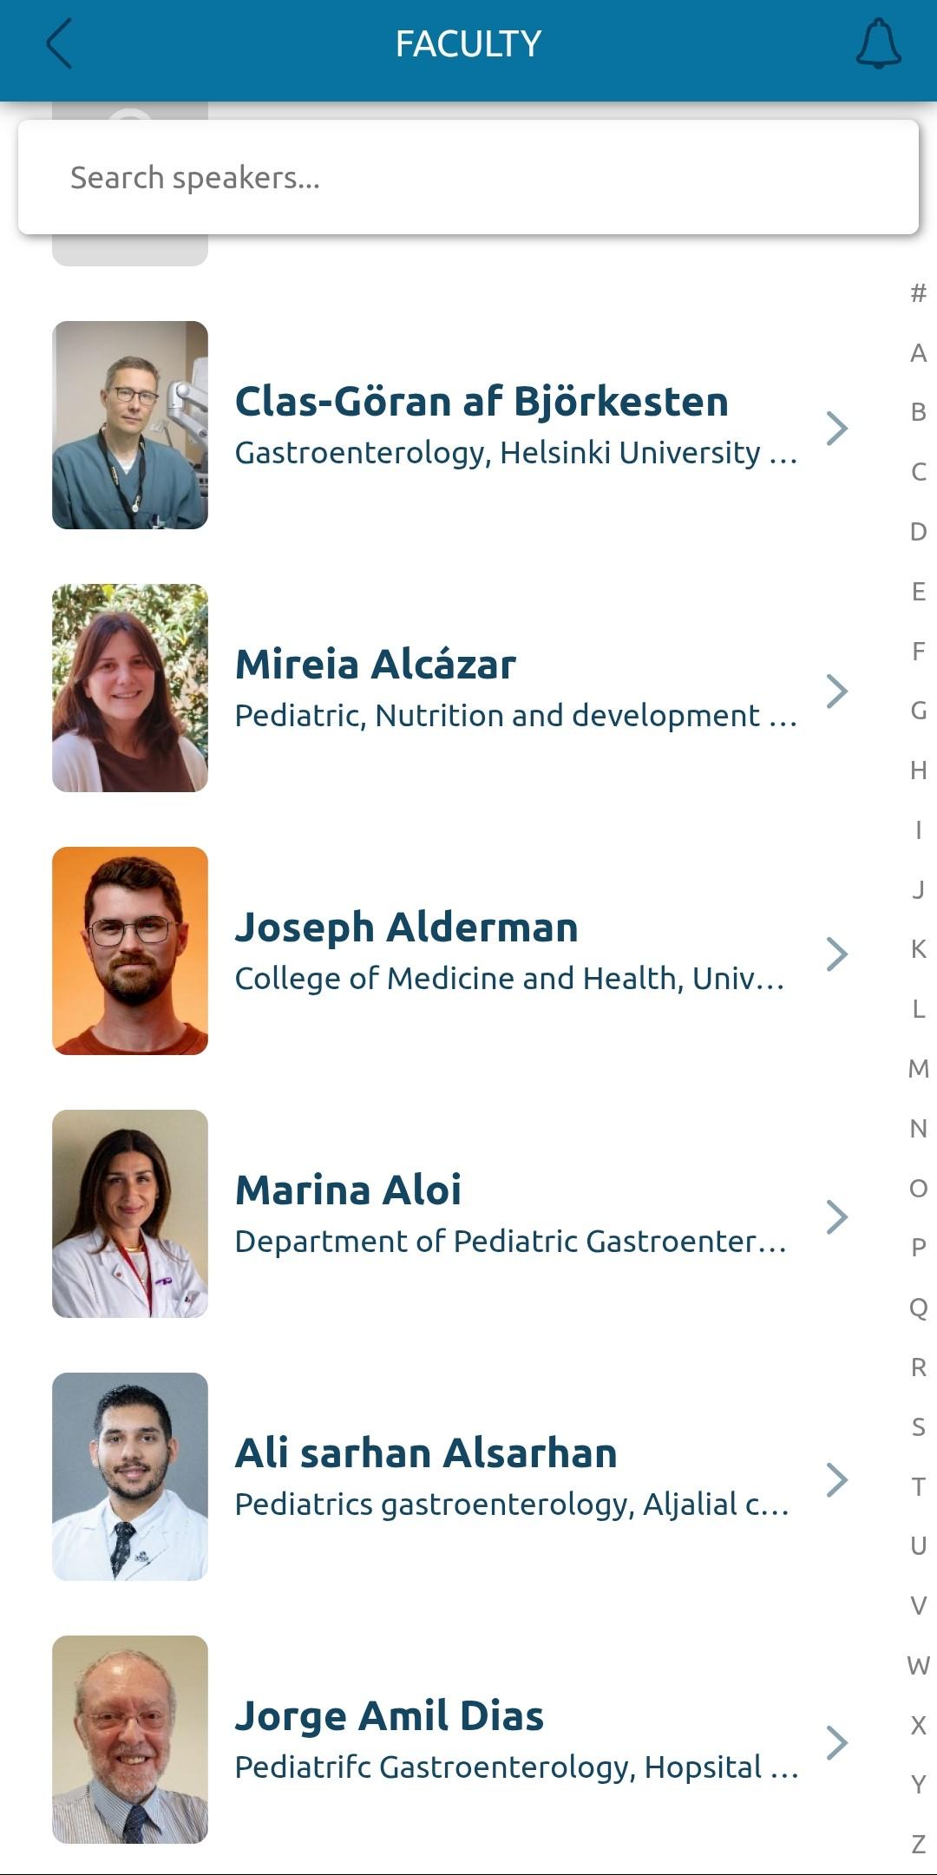Jump to letter G in index

pos(918,711)
